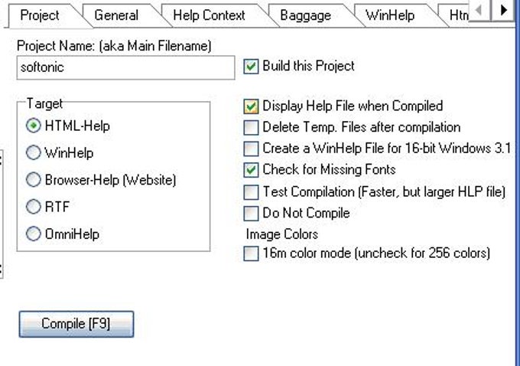Select the WinHelp tab
This screenshot has height=366, width=520.
point(388,15)
